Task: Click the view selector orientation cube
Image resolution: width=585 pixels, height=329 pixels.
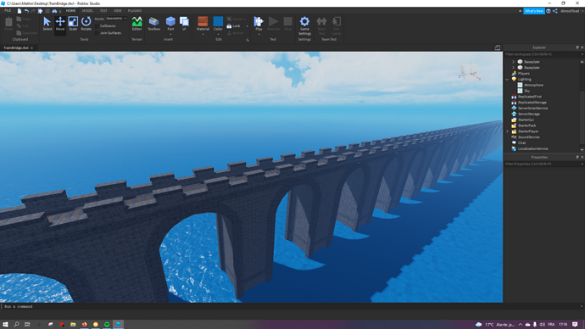Action: point(470,71)
